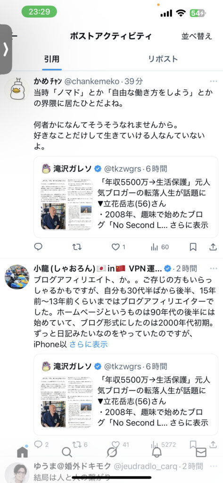Switch to the リポスト tab
Image resolution: width=223 pixels, height=483 pixels.
(x=163, y=59)
